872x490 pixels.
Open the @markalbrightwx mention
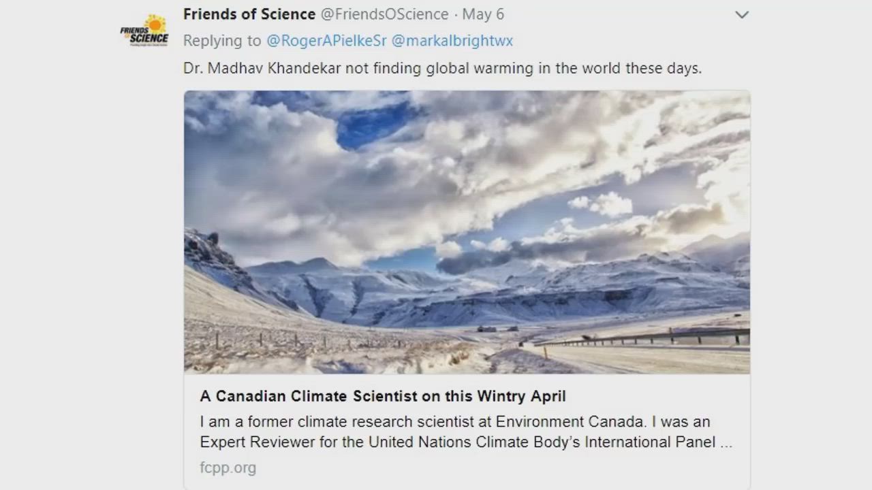[452, 41]
